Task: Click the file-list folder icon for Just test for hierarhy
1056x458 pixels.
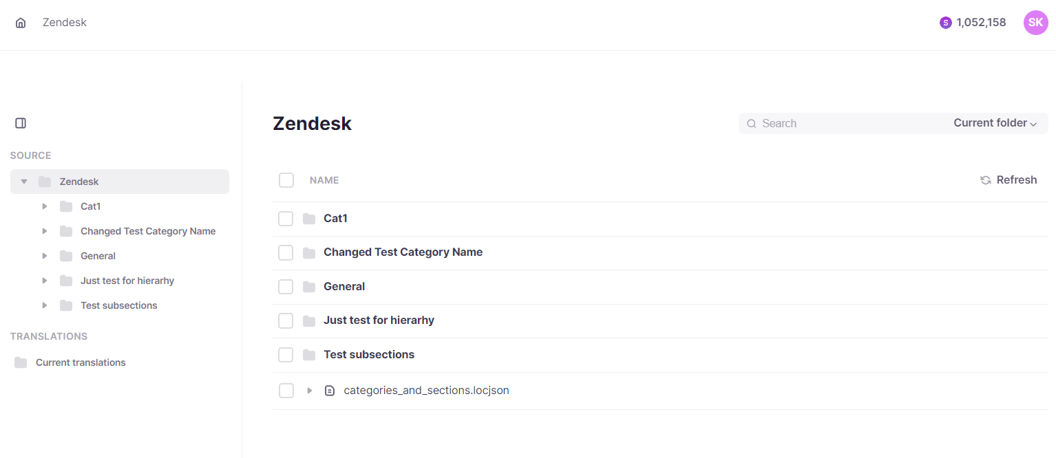Action: pyautogui.click(x=309, y=320)
